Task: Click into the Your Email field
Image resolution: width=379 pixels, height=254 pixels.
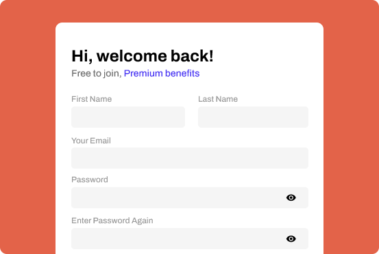Action: click(x=190, y=158)
